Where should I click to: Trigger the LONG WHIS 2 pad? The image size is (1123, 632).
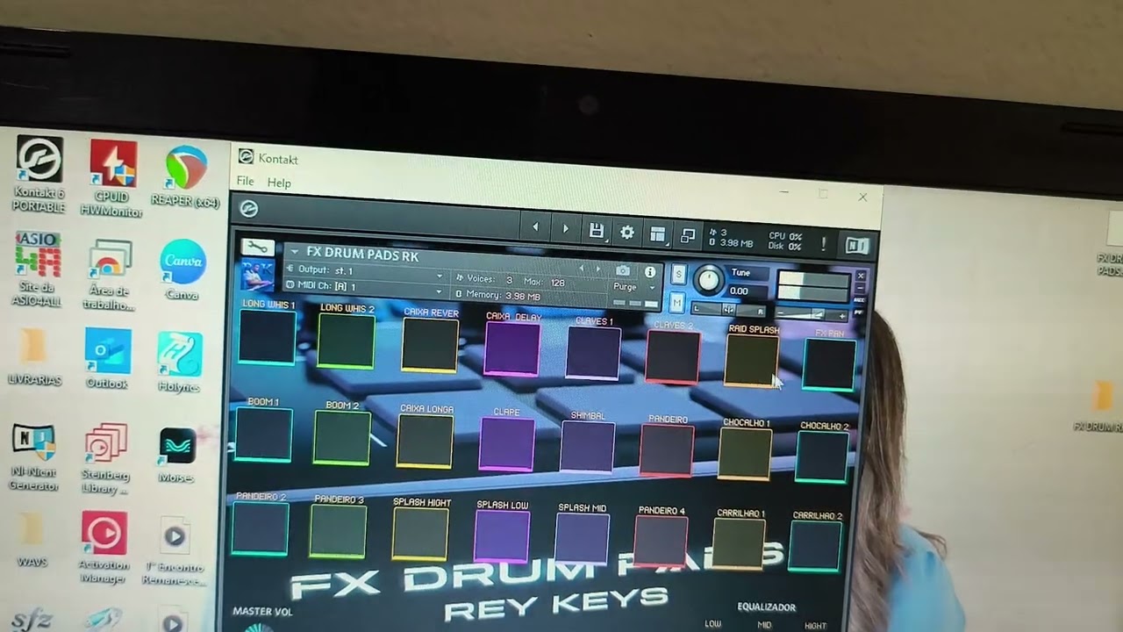click(x=347, y=341)
